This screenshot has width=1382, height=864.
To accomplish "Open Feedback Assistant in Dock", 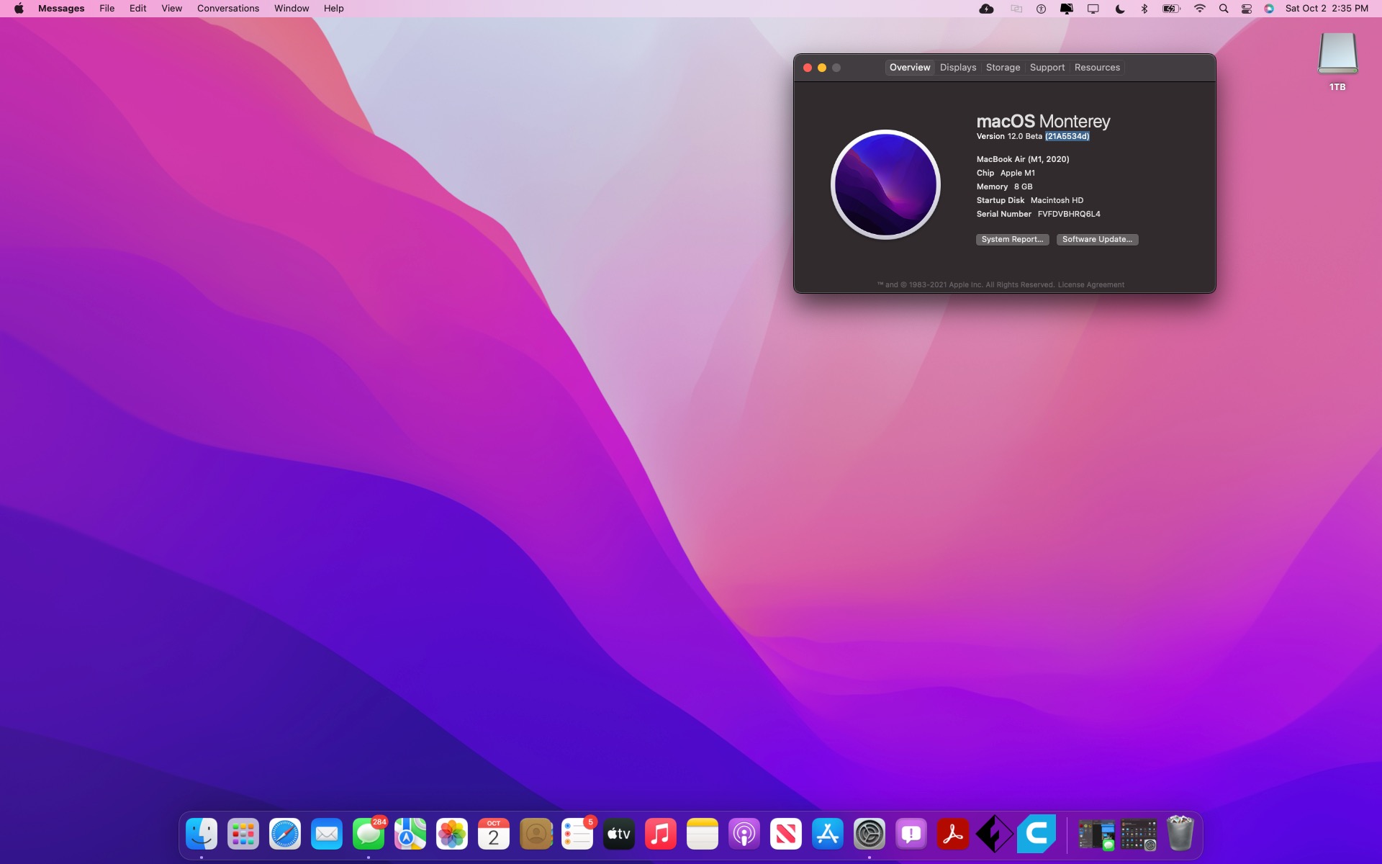I will click(x=911, y=834).
